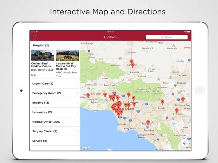Click the Google logo on map
Viewport: 218px width, 163px height.
pos(85,148)
